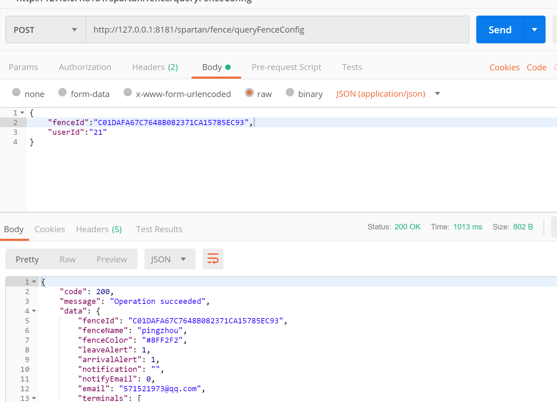
Task: Choose x-www-form-urlencoded body type
Action: [x=128, y=92]
